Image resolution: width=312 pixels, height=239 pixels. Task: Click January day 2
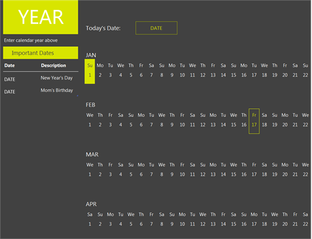[x=100, y=75]
